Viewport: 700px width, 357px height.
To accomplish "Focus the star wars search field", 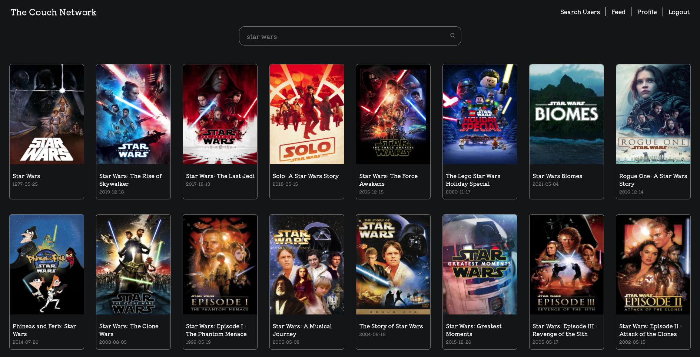I will click(x=350, y=36).
